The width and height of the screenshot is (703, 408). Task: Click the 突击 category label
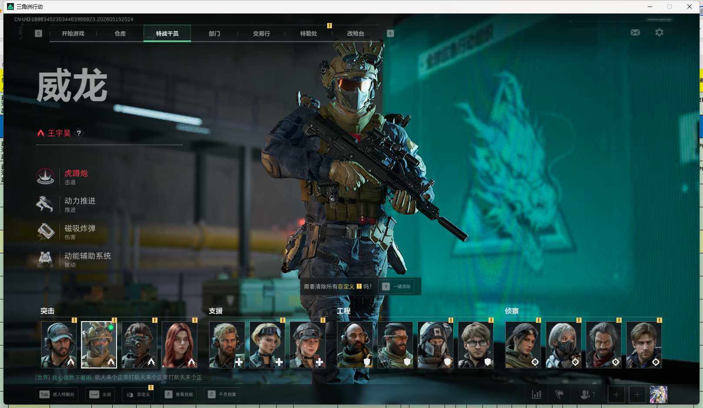(x=47, y=311)
